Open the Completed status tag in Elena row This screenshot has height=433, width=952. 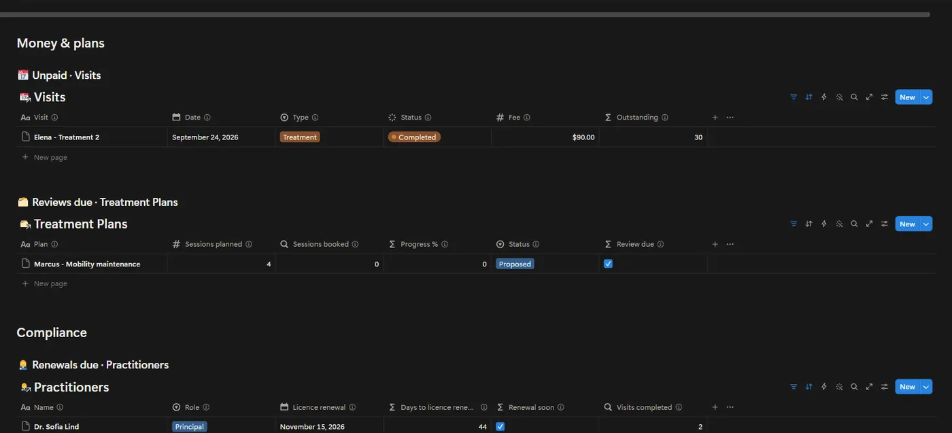[414, 137]
